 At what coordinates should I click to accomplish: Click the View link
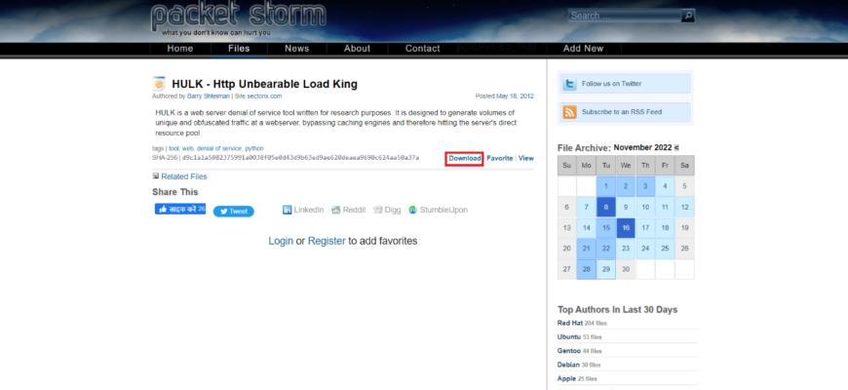click(x=526, y=159)
